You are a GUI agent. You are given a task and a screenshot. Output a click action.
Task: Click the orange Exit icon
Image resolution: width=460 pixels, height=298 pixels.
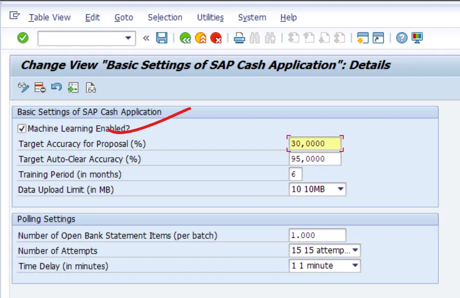201,38
